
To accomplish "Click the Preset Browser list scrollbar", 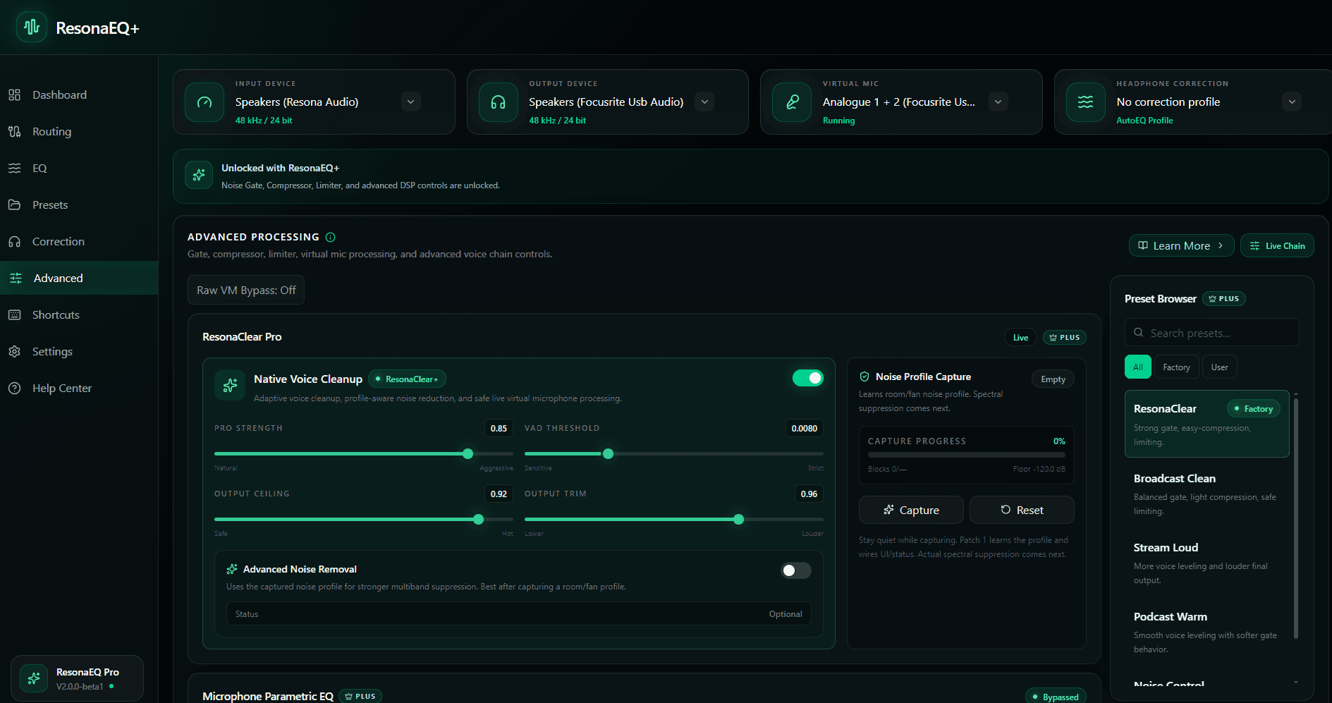I will click(1296, 518).
